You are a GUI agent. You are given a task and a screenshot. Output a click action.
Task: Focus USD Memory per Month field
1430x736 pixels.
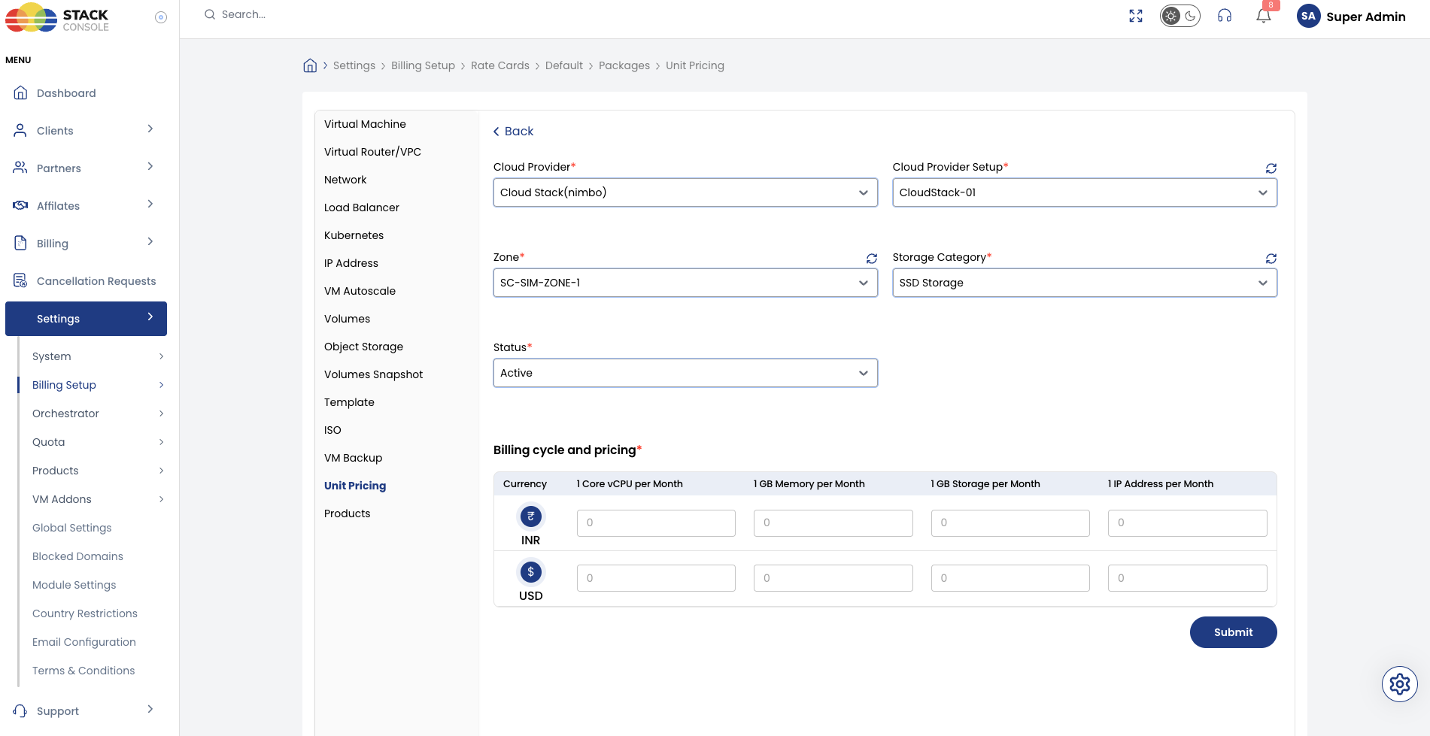(833, 578)
